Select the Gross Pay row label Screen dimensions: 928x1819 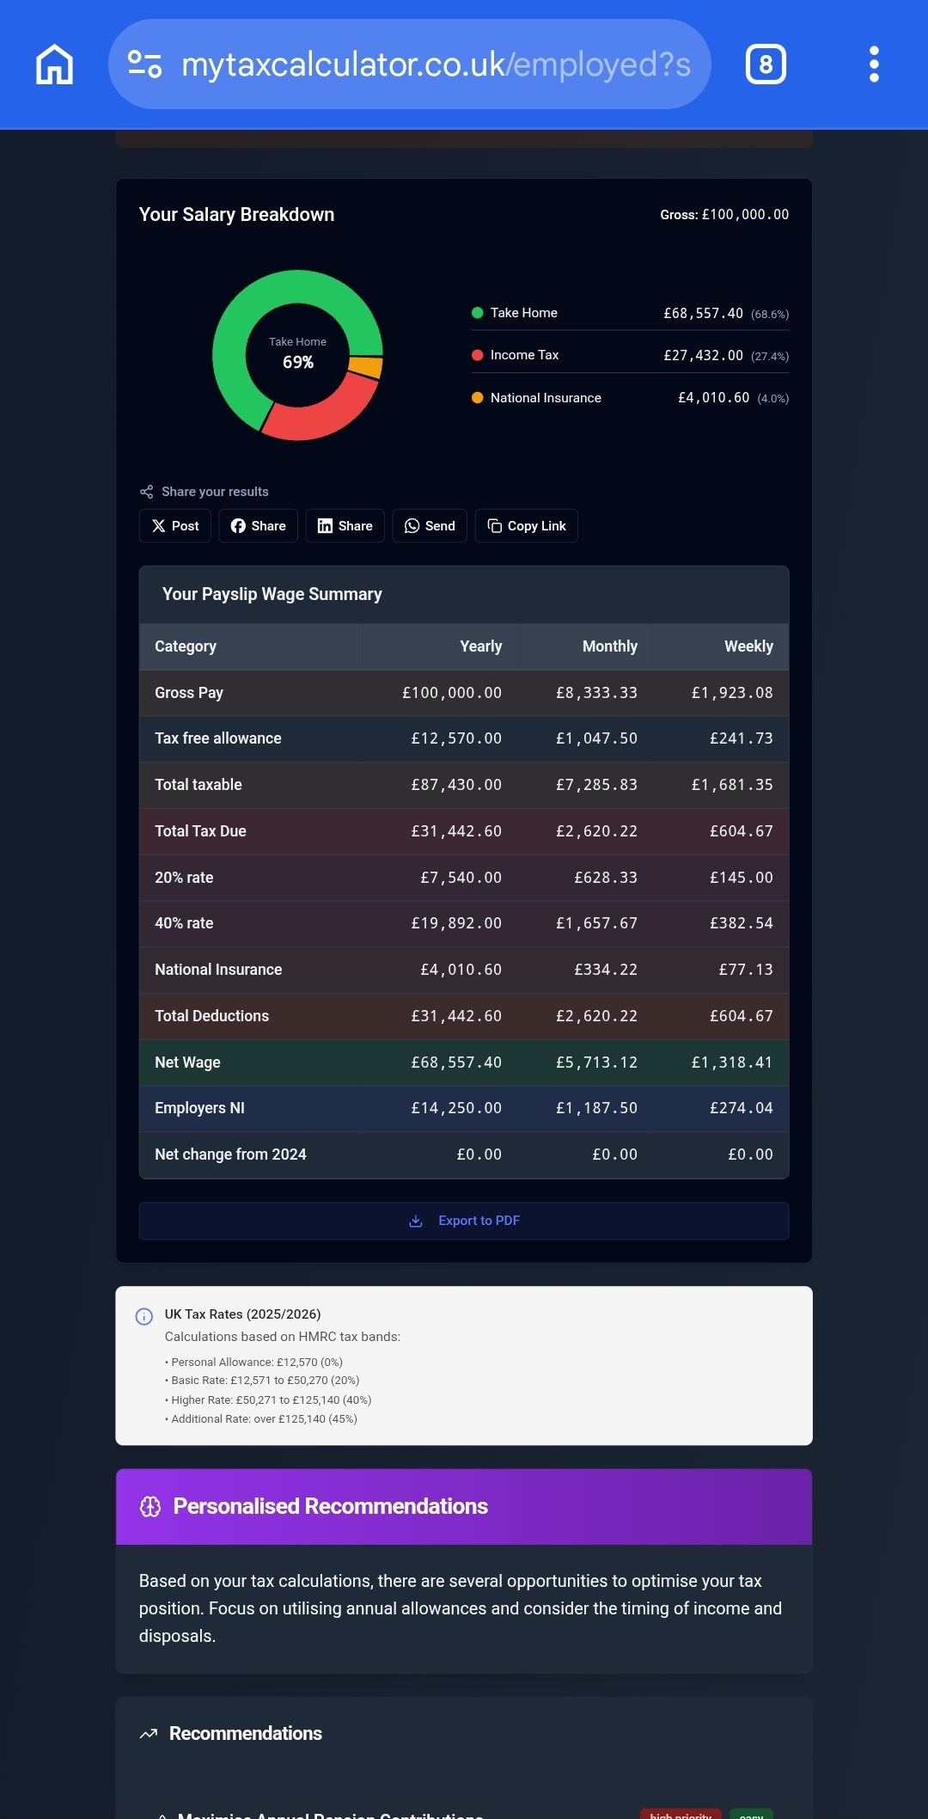click(189, 693)
